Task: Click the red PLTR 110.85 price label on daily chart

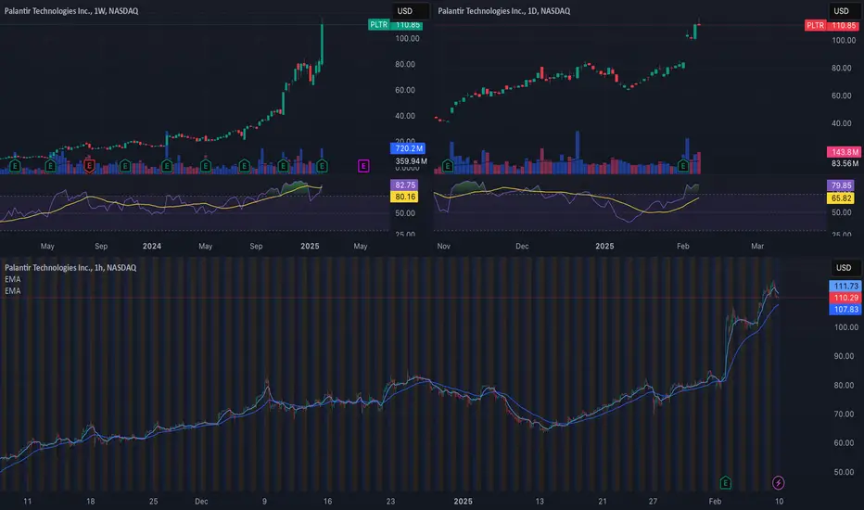Action: pyautogui.click(x=832, y=25)
